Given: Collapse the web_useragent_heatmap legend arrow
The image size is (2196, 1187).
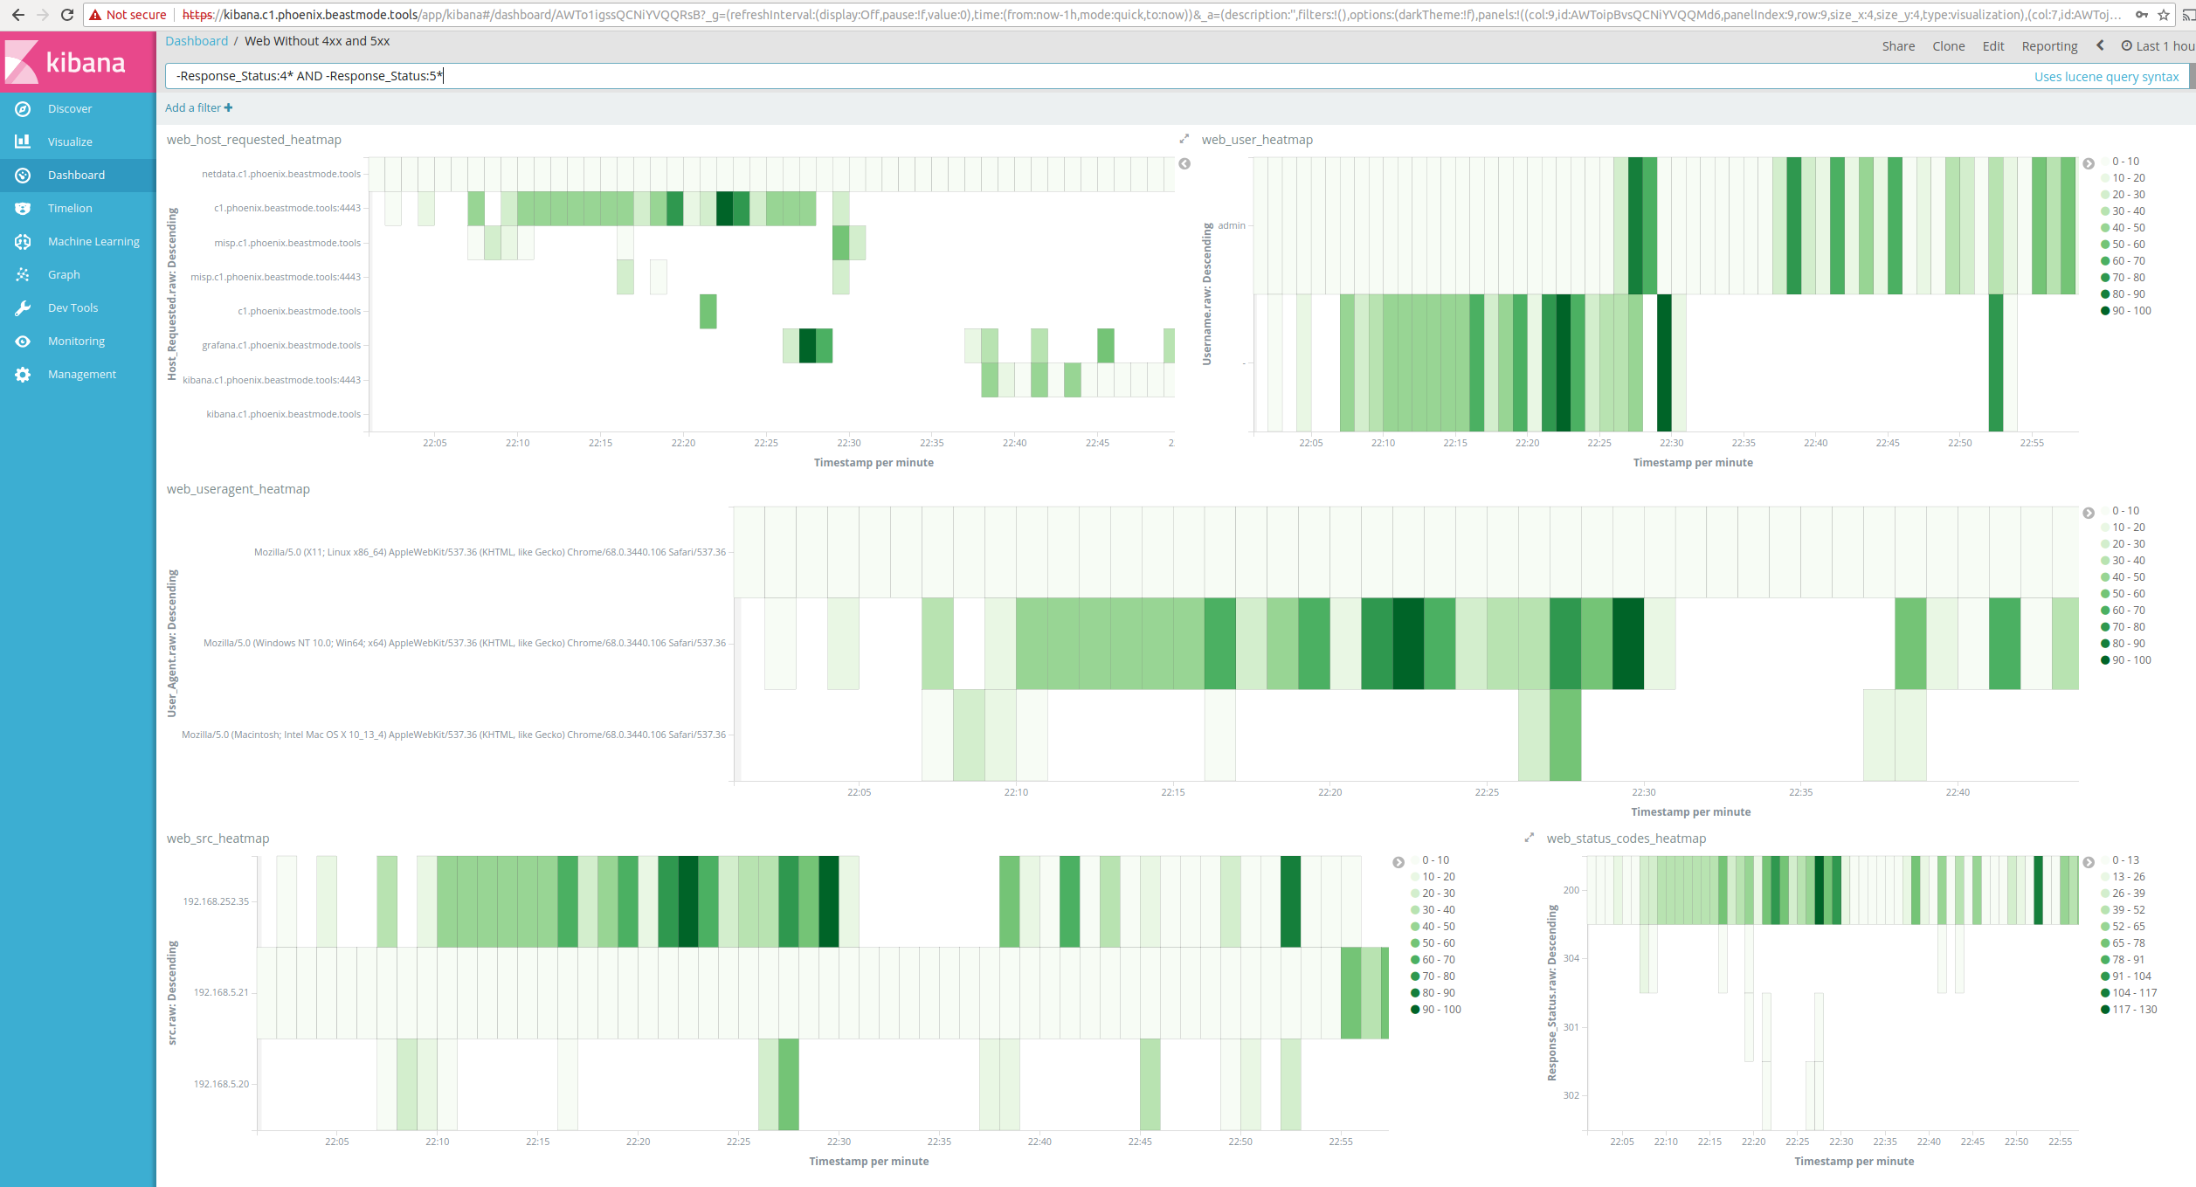Looking at the screenshot, I should [2089, 514].
